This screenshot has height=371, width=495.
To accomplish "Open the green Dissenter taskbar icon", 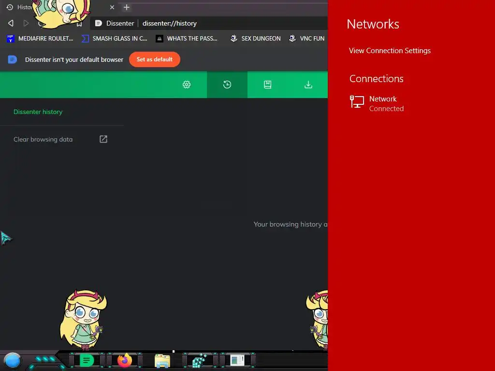I will [87, 360].
